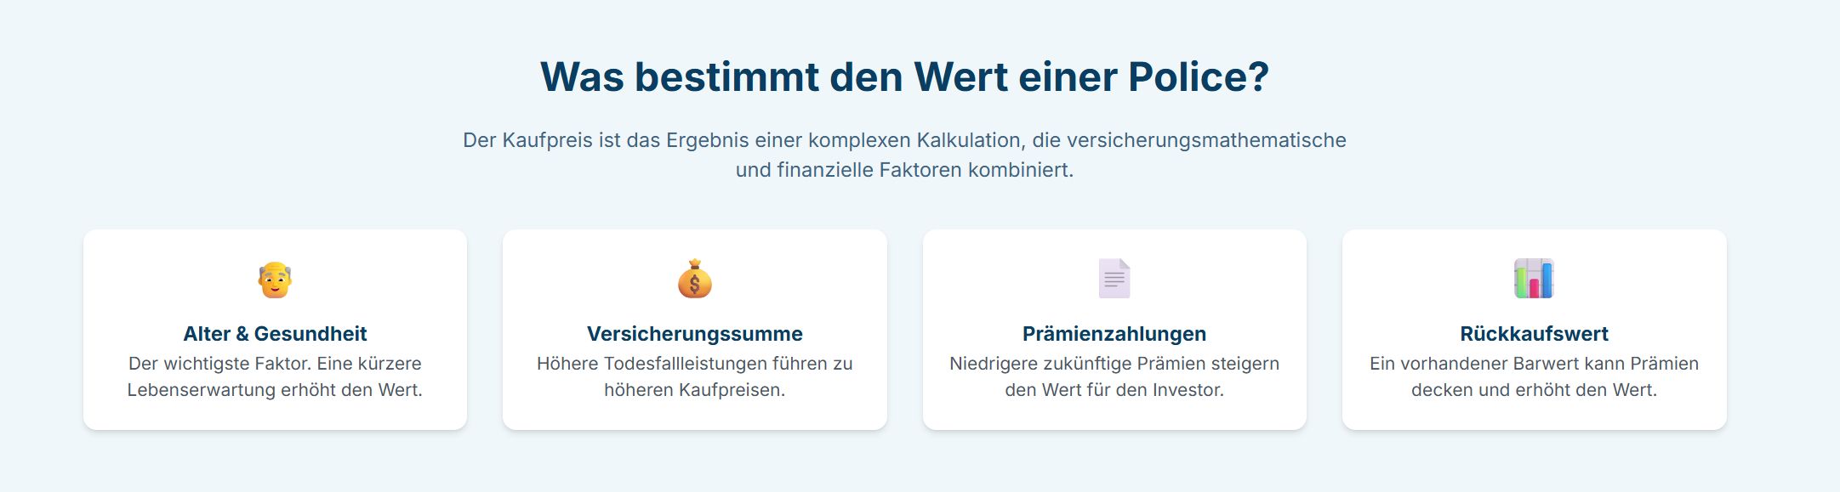This screenshot has height=492, width=1840.
Task: Open the Rückkaufswert card
Action: point(1535,330)
